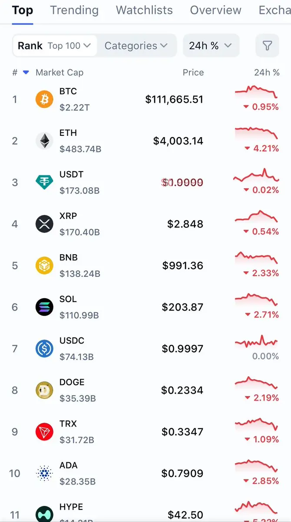Tap the Tether USDT logo
This screenshot has width=291, height=522.
[x=44, y=182]
